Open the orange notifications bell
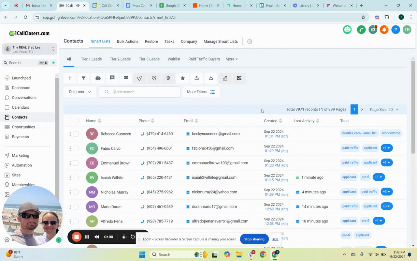This screenshot has height=261, width=417. [384, 30]
